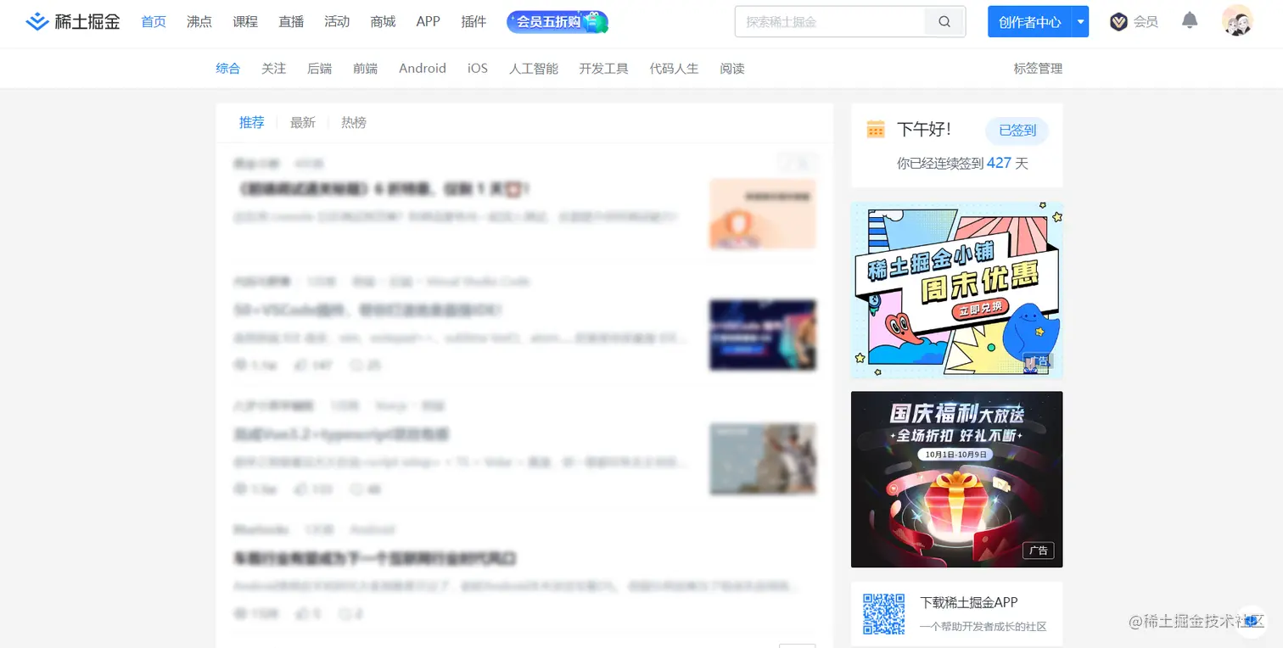Select the 阅读 category tab
1283x648 pixels.
pyautogui.click(x=732, y=69)
